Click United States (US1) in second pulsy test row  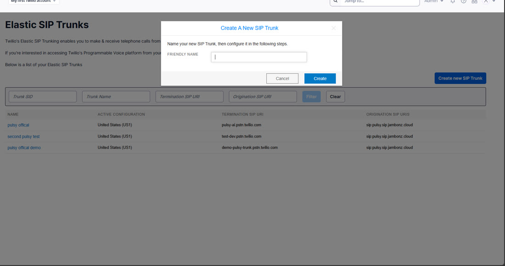tap(115, 136)
